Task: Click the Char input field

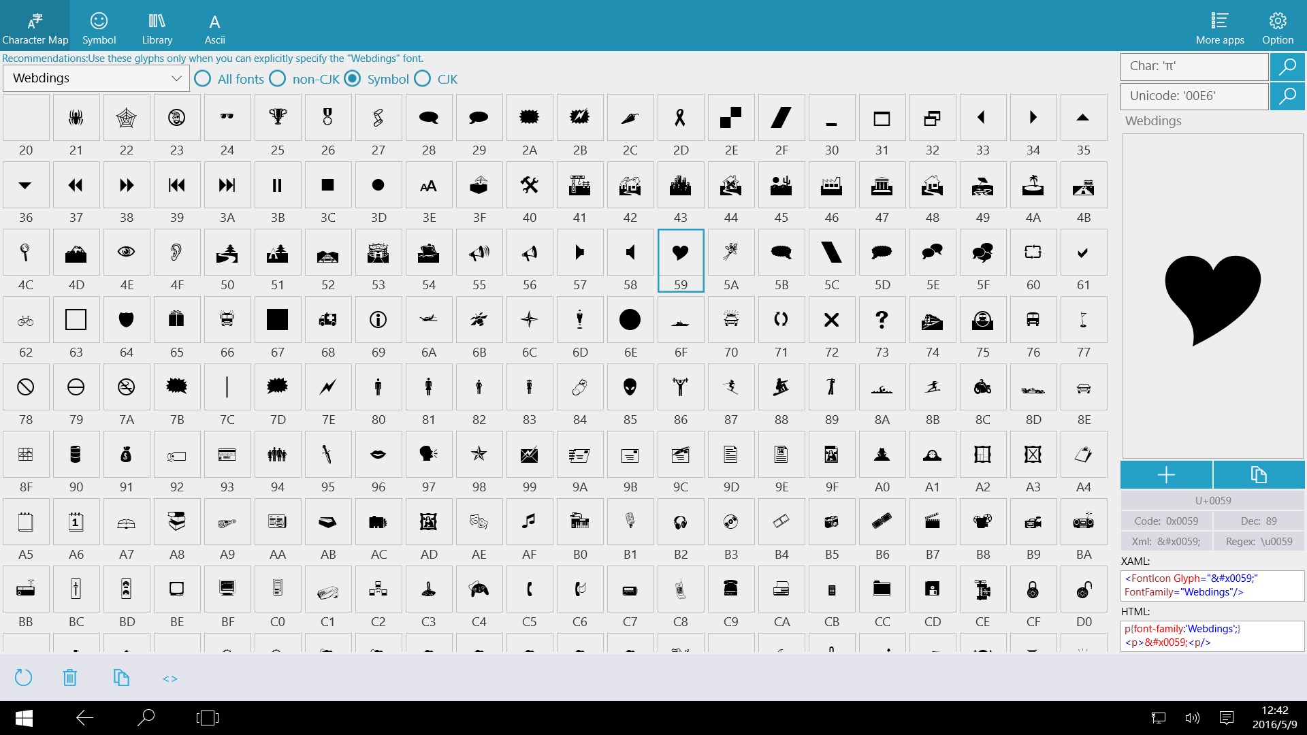Action: tap(1194, 67)
